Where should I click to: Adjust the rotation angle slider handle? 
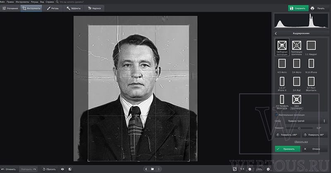(x=299, y=128)
